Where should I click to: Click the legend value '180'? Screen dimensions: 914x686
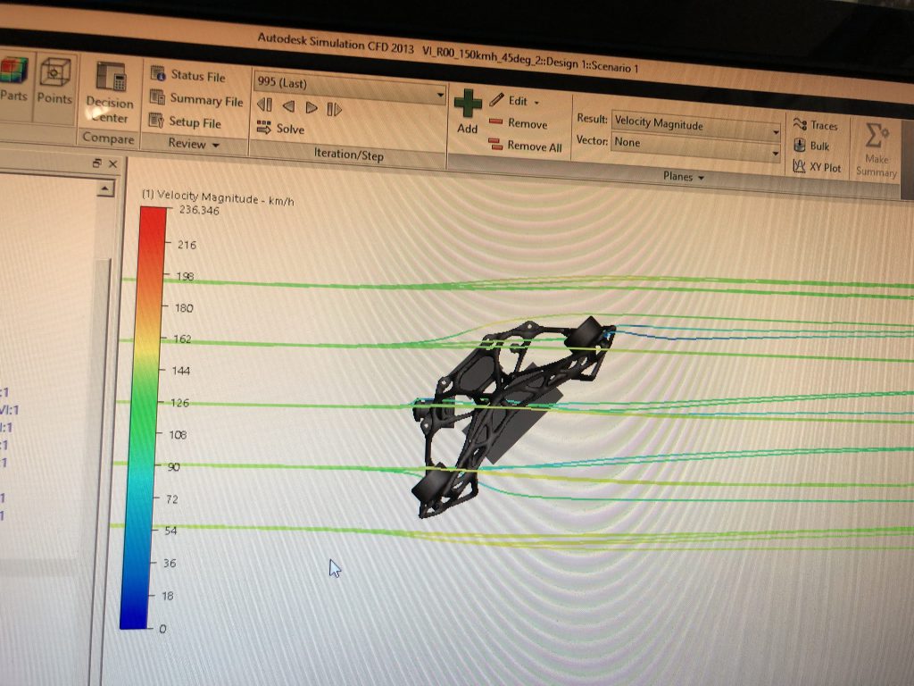[184, 308]
